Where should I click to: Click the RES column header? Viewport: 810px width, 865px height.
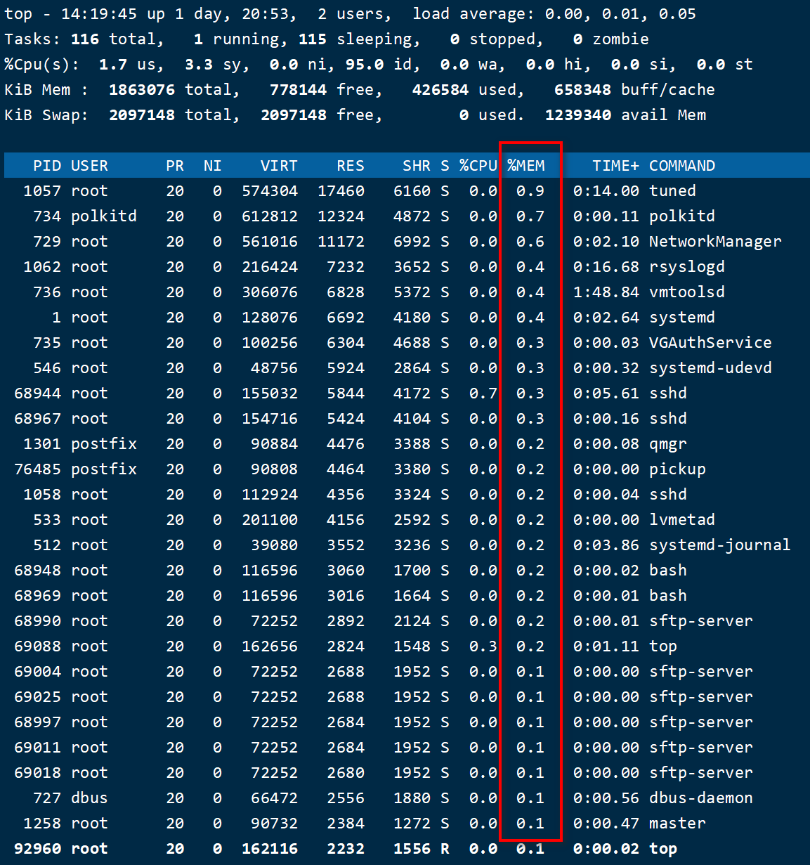[x=350, y=165]
